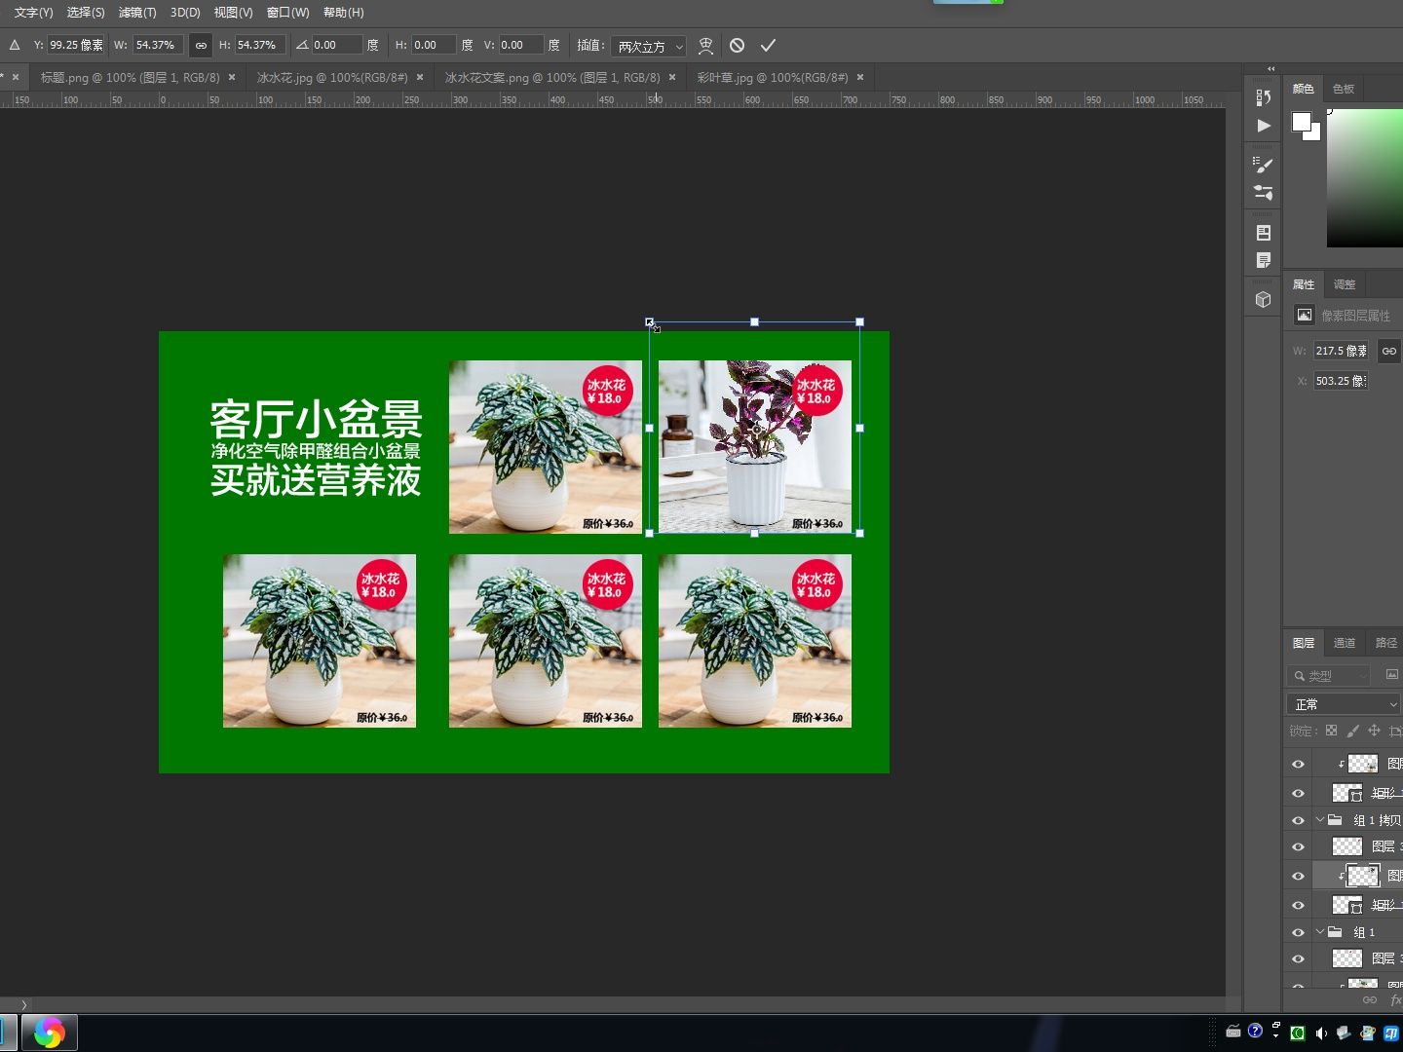
Task: Open the 滤镜 menu
Action: click(x=136, y=13)
